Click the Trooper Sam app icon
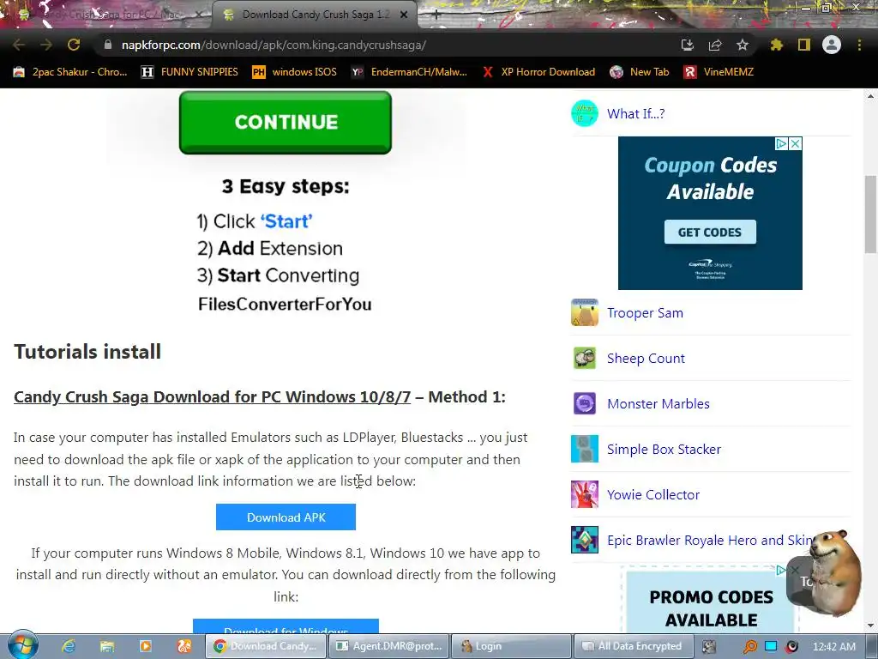 [x=585, y=312]
